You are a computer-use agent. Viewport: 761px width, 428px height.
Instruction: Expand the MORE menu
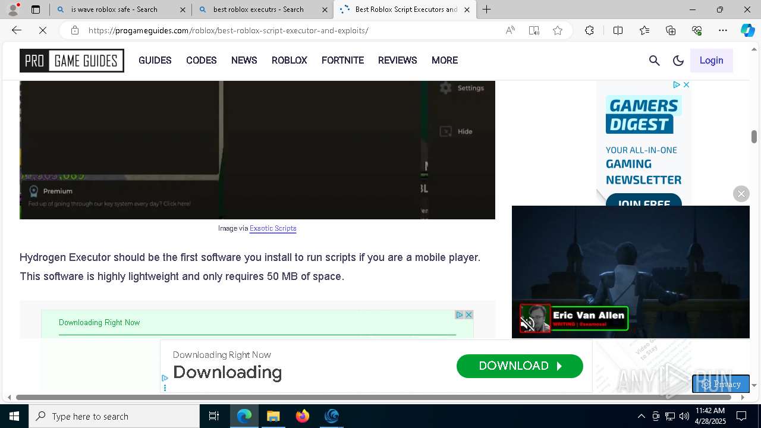pyautogui.click(x=445, y=60)
